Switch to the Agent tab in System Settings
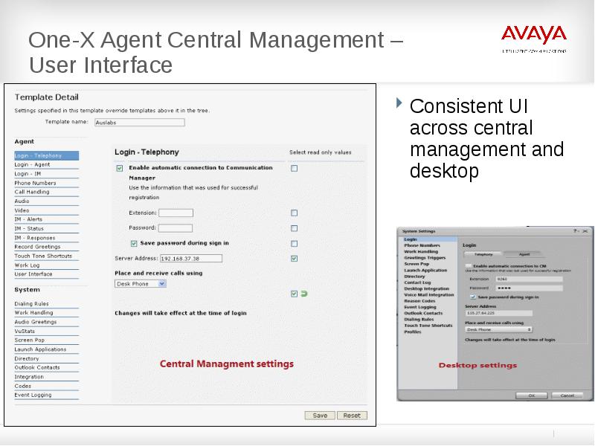This screenshot has height=446, width=595. (524, 253)
